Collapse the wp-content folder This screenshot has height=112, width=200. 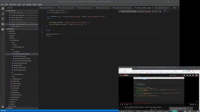click(x=12, y=34)
